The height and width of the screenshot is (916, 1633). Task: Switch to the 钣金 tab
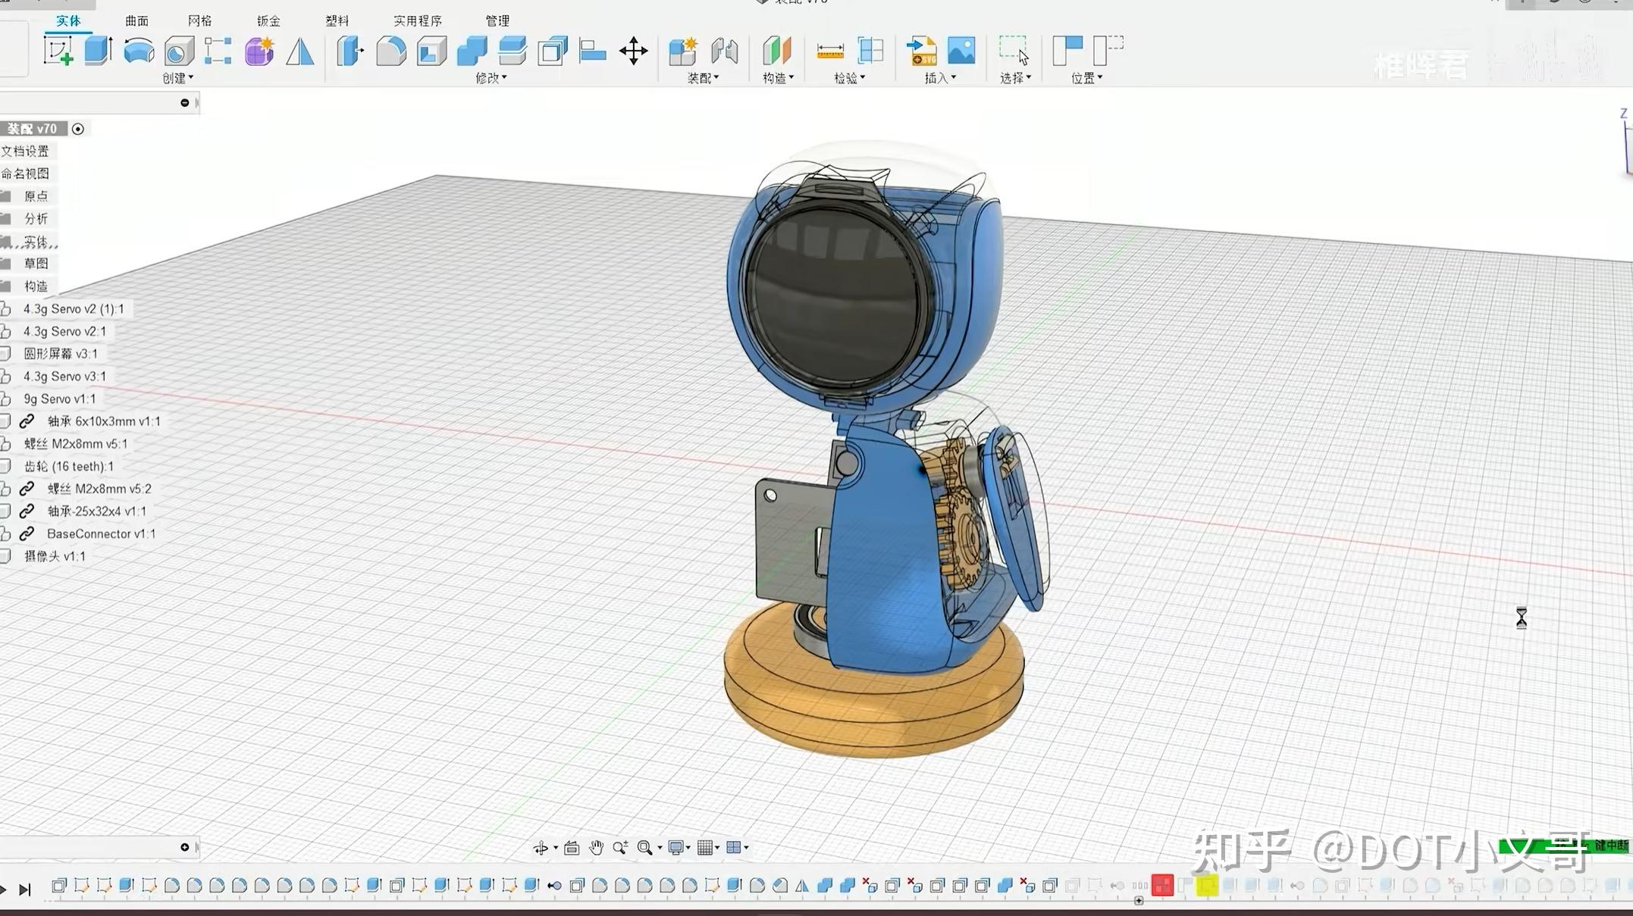268,21
